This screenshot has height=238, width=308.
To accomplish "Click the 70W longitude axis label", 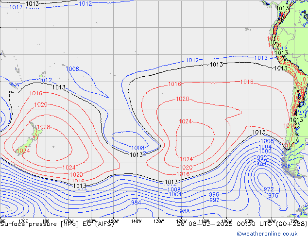I will (x=294, y=221).
